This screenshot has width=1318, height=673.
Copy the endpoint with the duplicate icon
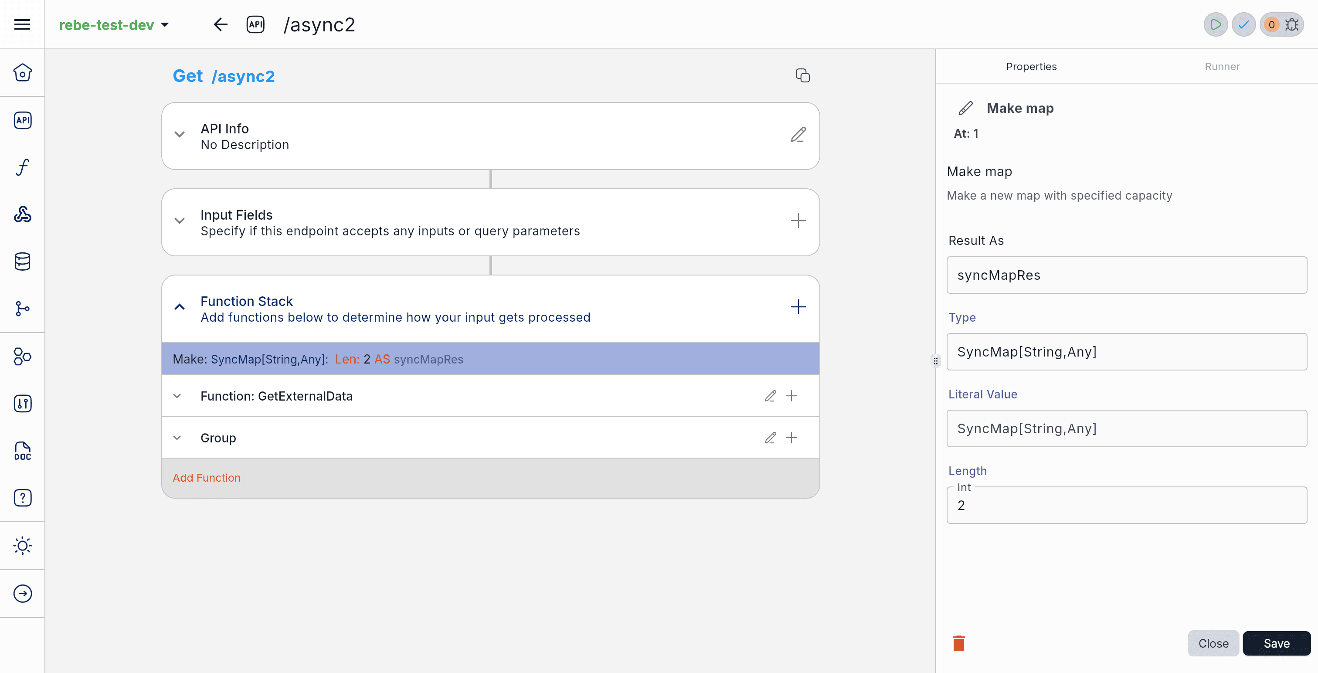[802, 75]
